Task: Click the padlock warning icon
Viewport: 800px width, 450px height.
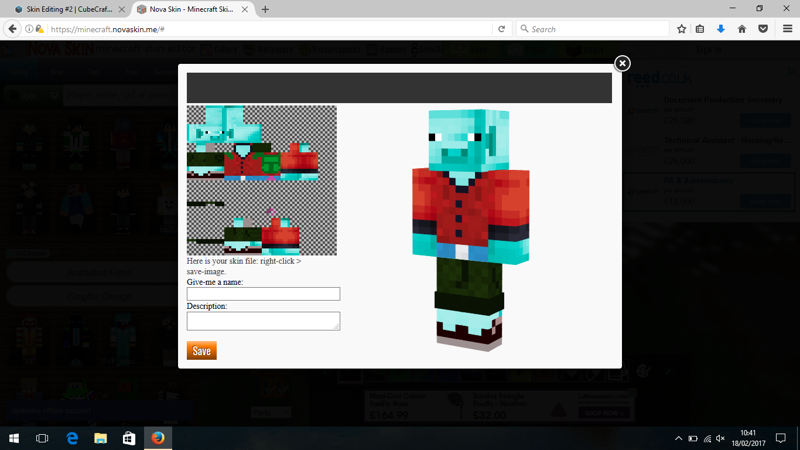Action: tap(40, 29)
